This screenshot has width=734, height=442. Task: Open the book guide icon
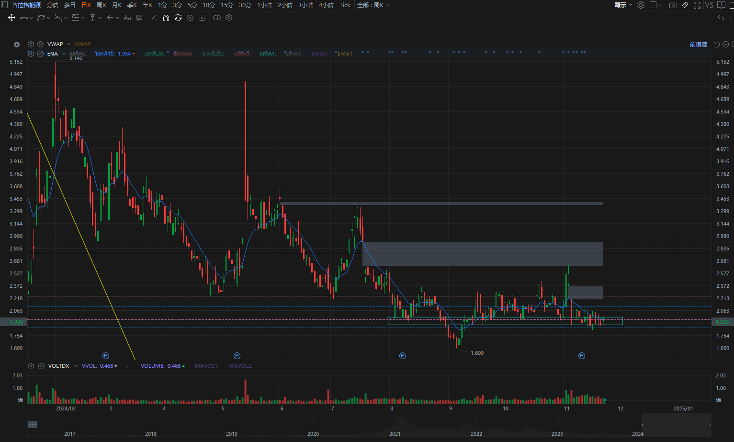[x=721, y=5]
